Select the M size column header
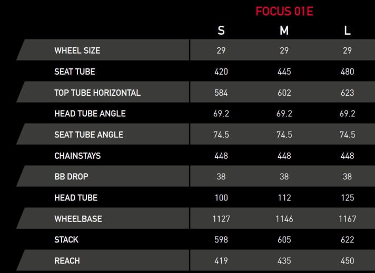The image size is (375, 273). click(x=284, y=31)
